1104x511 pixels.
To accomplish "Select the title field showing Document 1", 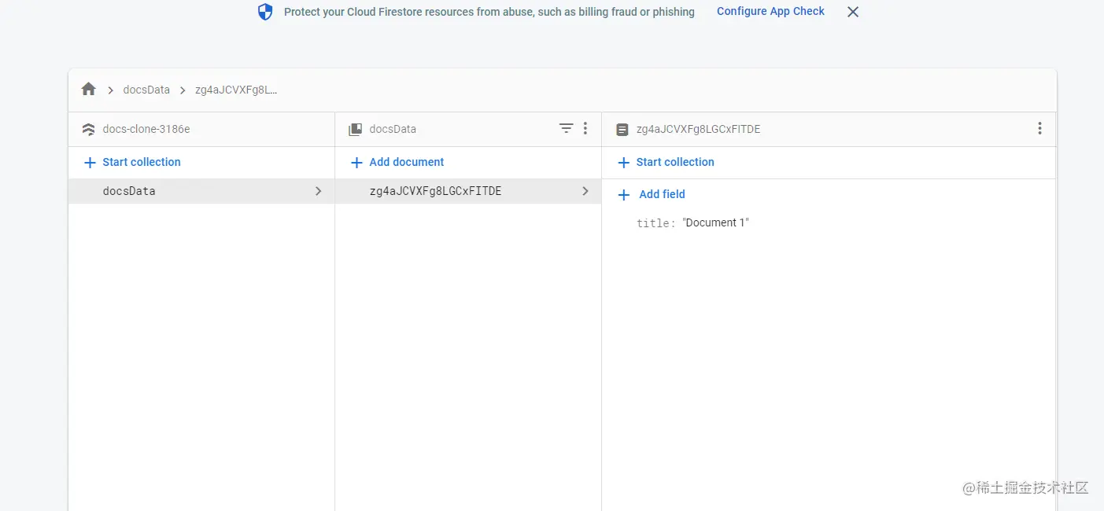I will [x=692, y=222].
